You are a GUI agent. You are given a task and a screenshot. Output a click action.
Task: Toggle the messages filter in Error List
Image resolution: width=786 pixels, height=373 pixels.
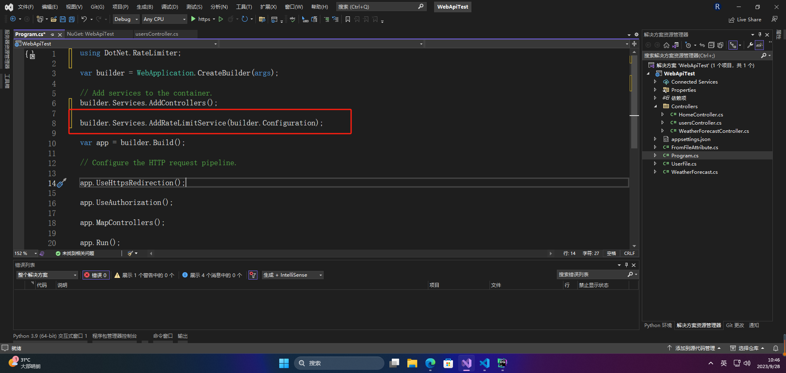[212, 275]
